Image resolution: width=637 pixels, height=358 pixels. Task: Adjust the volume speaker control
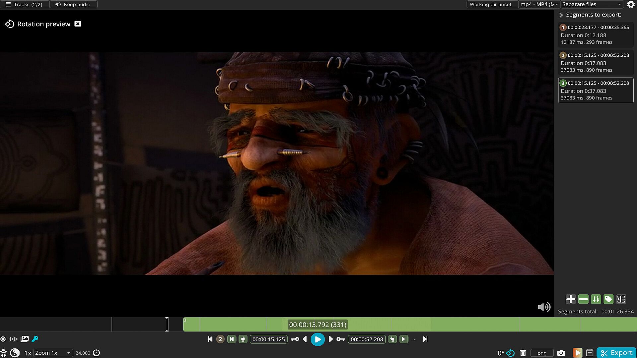point(544,307)
